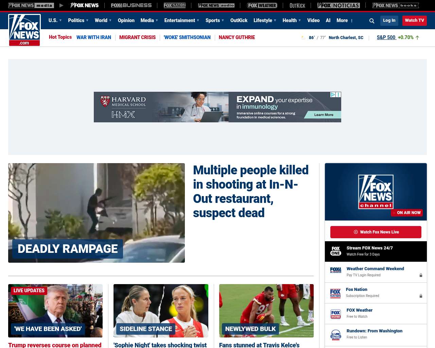Viewport: 435px width, 348px height.
Task: Click the weather condition icon
Action: click(303, 38)
